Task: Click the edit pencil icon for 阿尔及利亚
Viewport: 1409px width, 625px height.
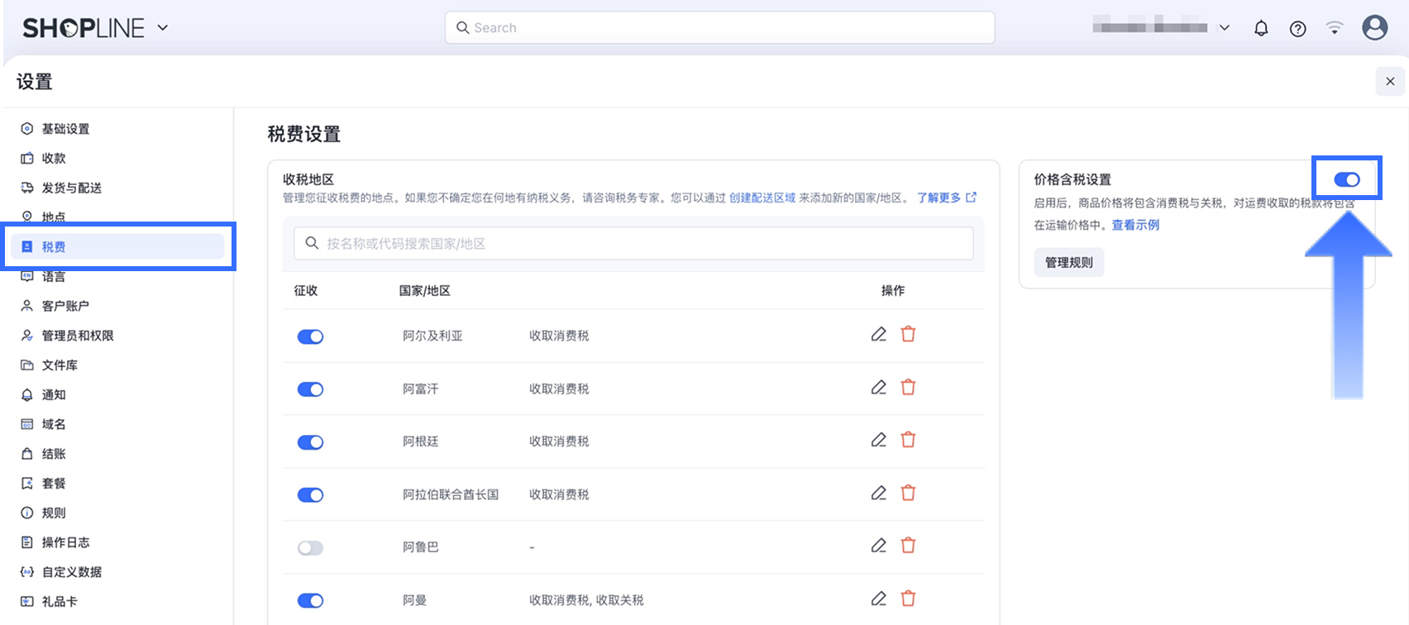Action: tap(878, 334)
